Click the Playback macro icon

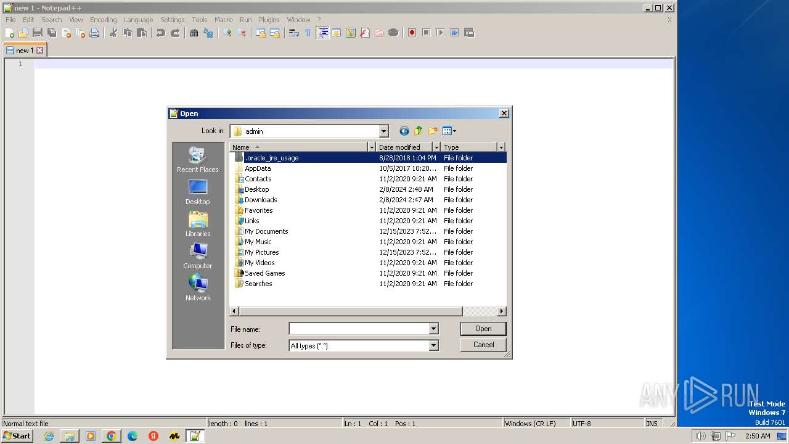point(440,33)
